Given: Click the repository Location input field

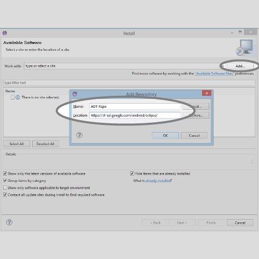Looking at the screenshot, I should click(135, 116).
